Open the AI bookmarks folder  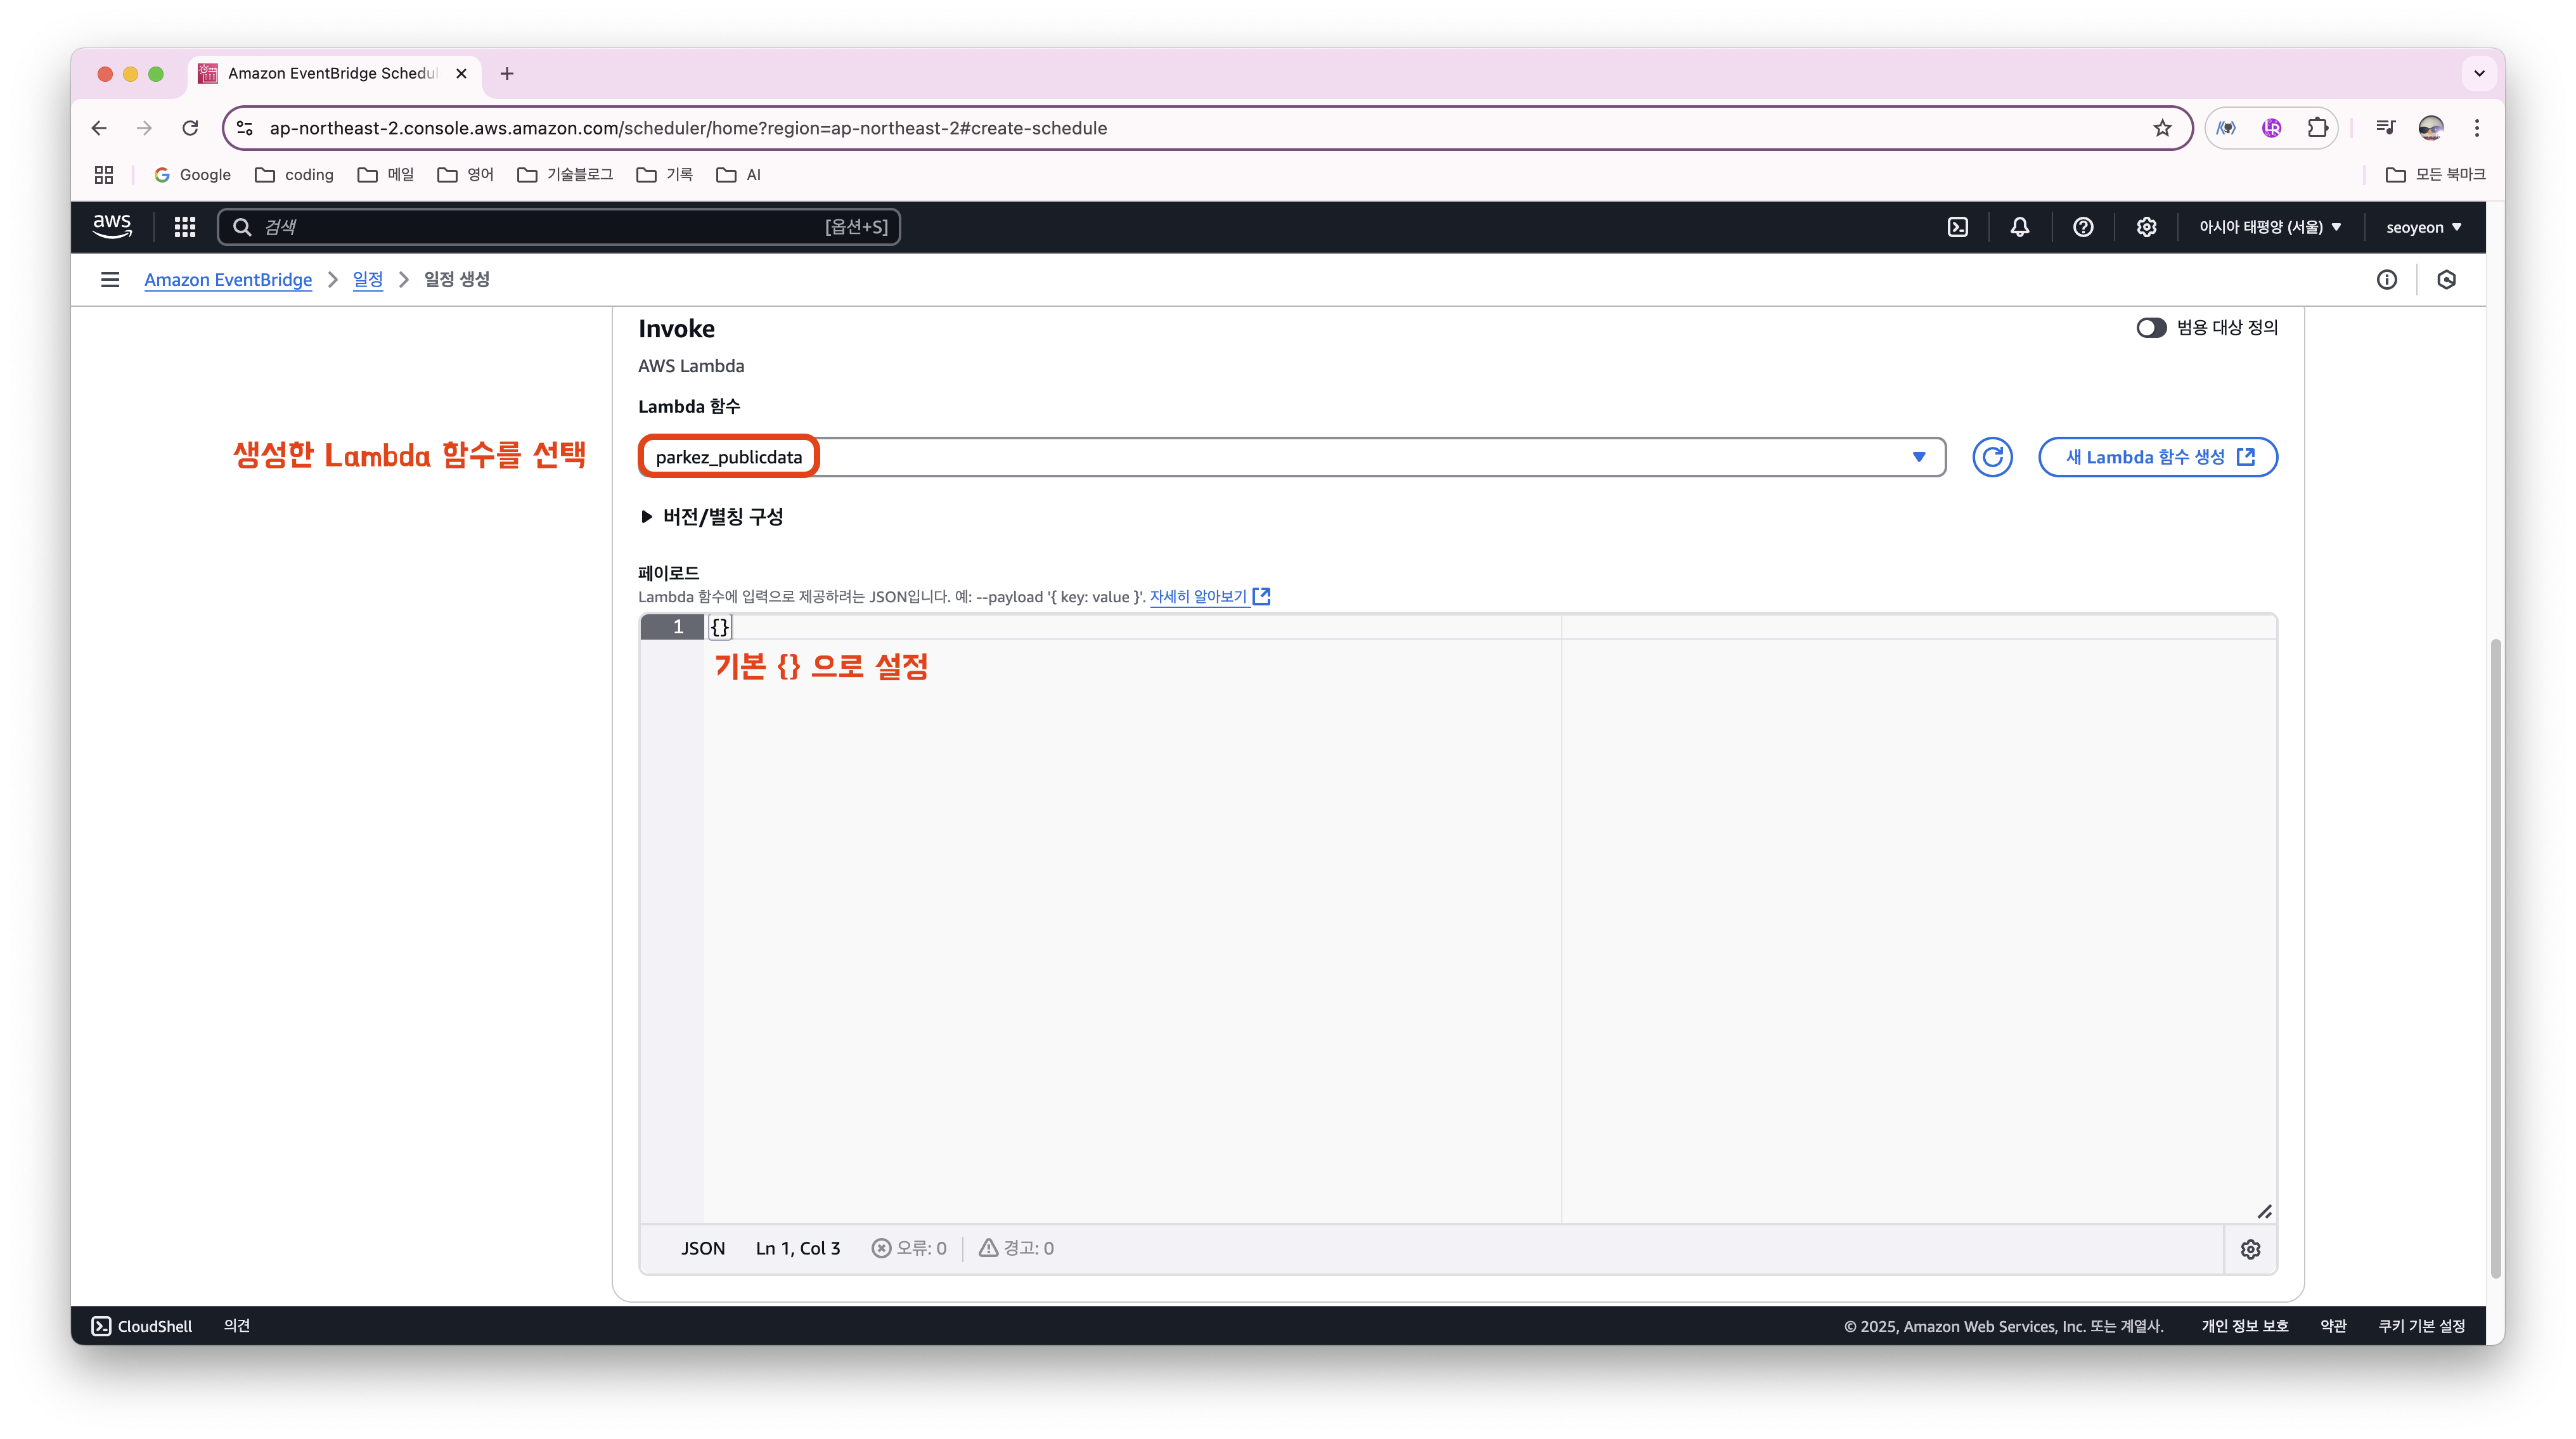tap(739, 175)
